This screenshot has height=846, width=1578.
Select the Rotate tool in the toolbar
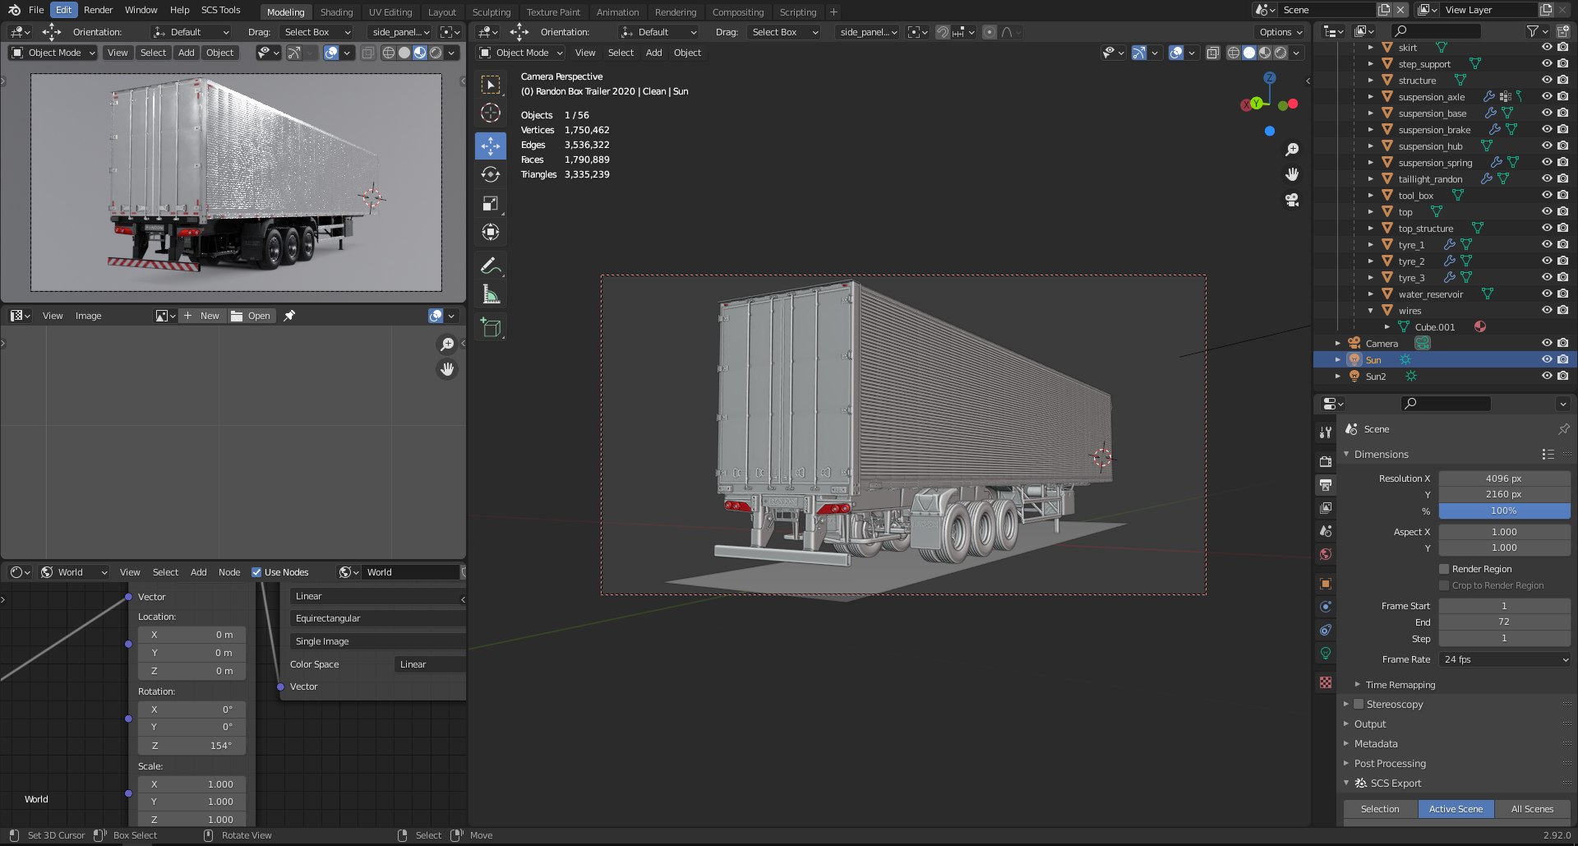491,174
